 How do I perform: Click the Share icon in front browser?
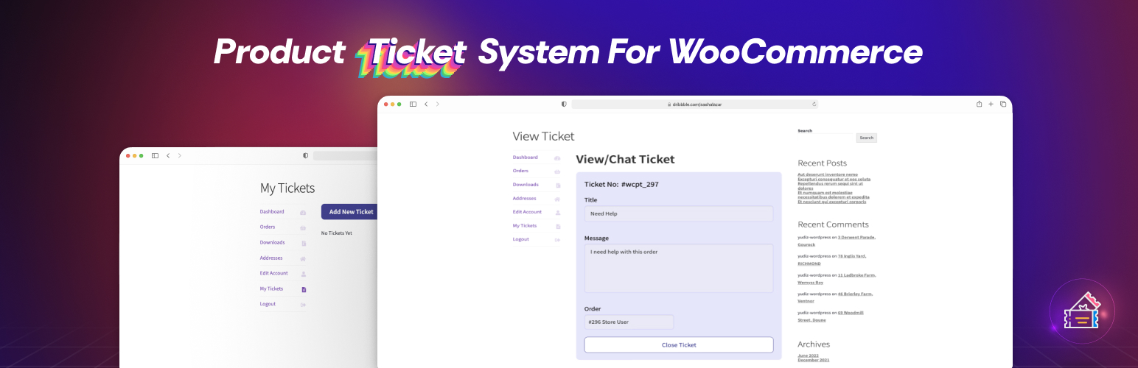click(x=980, y=104)
